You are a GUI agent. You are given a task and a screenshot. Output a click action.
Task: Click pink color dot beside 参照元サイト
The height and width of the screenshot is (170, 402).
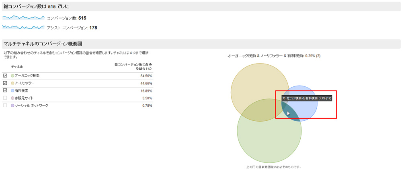12,98
